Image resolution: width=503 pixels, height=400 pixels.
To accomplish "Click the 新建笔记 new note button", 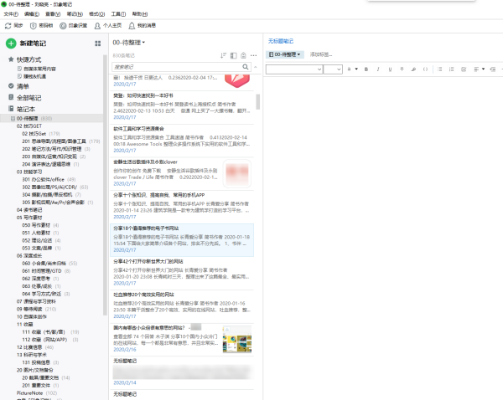I will [x=26, y=44].
